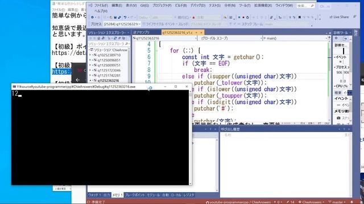Open the project scope dropdown q11252363216
The image size is (364, 204).
pos(164,38)
